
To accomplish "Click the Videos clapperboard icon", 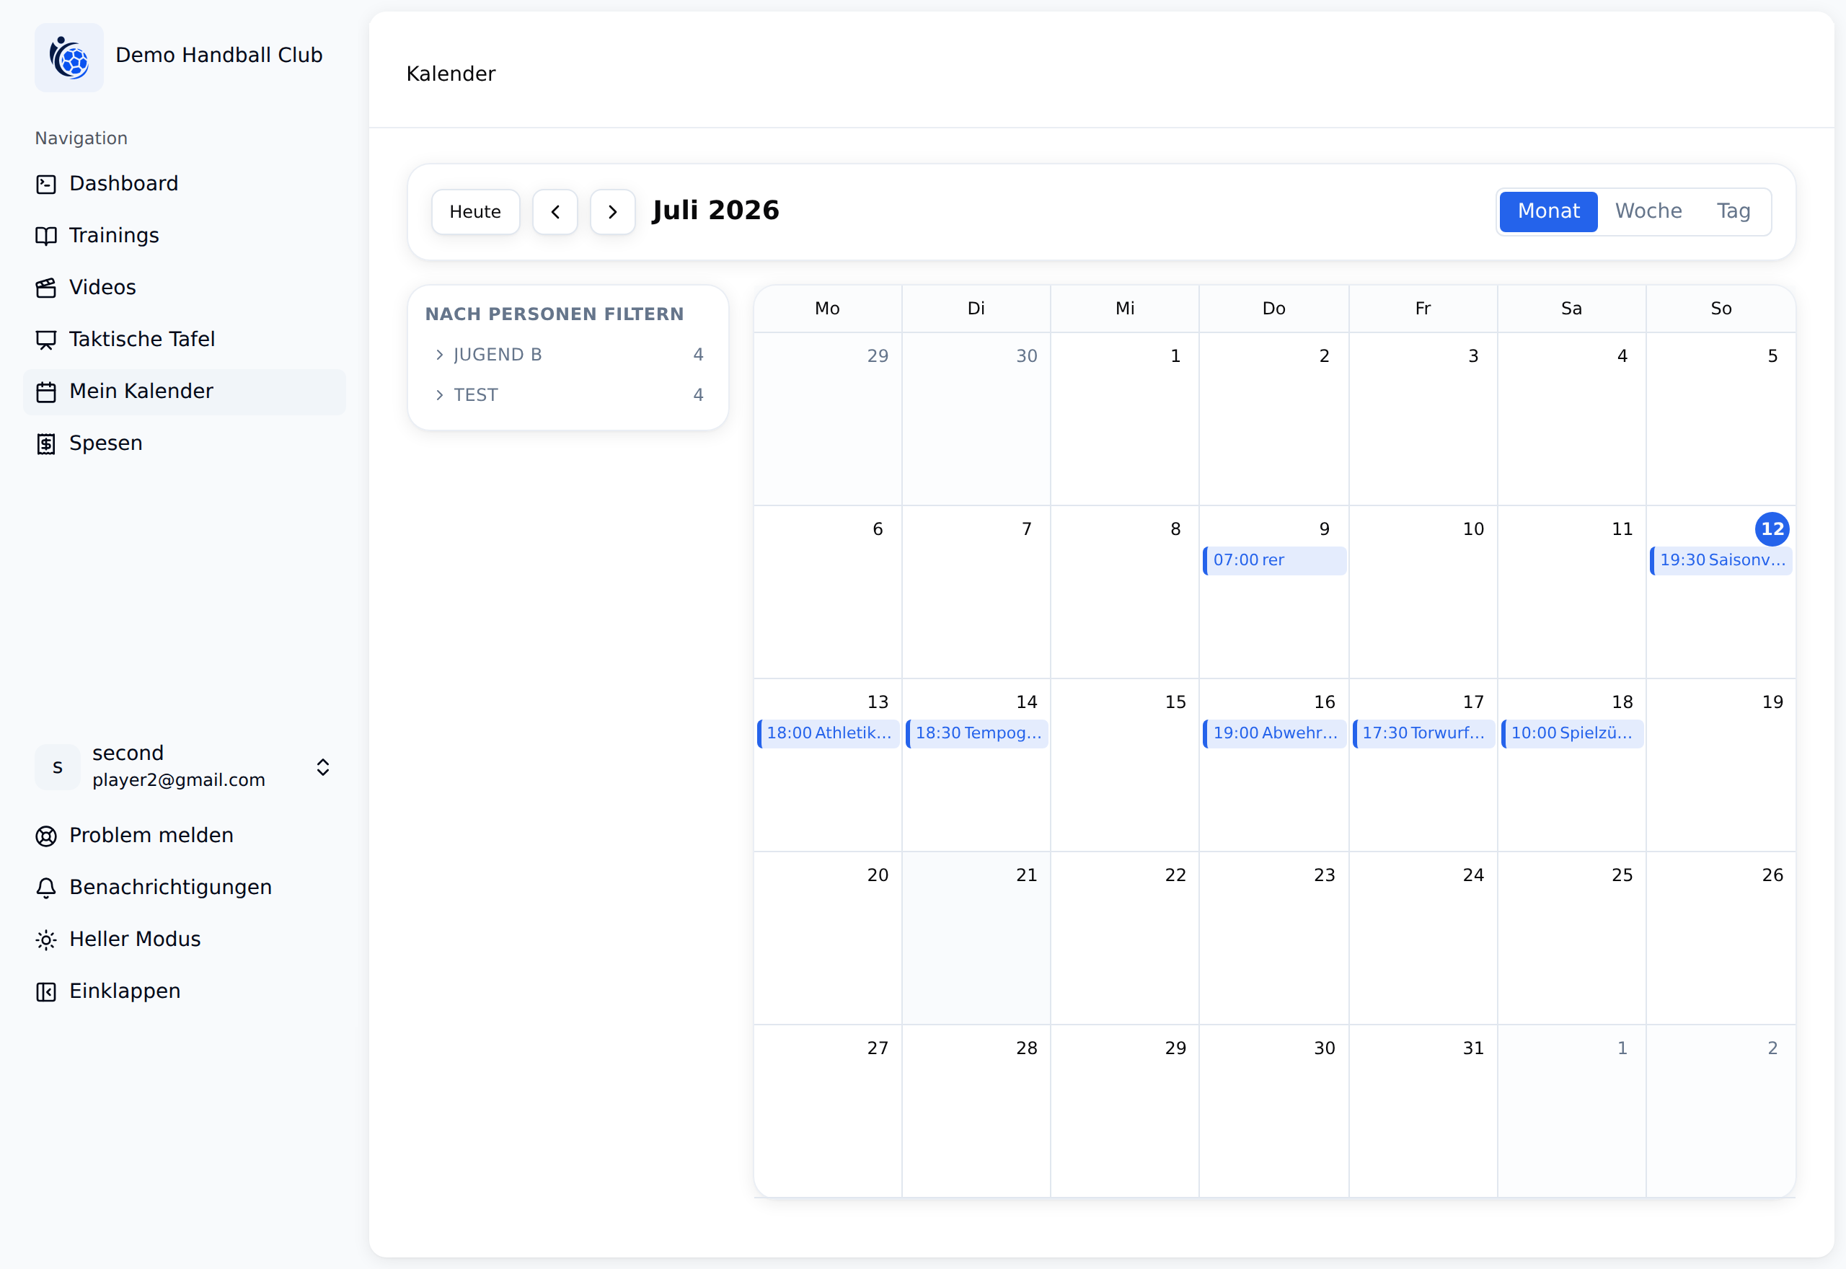I will coord(46,288).
